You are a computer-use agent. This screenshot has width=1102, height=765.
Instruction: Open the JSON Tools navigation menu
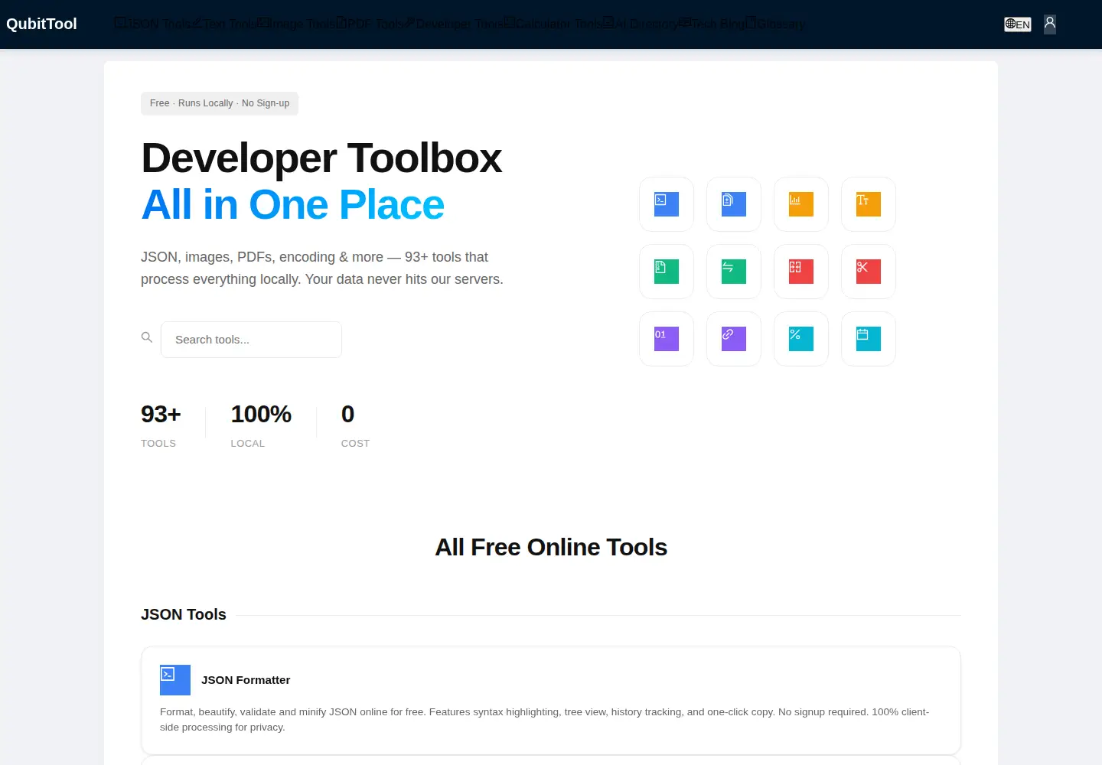tap(153, 24)
